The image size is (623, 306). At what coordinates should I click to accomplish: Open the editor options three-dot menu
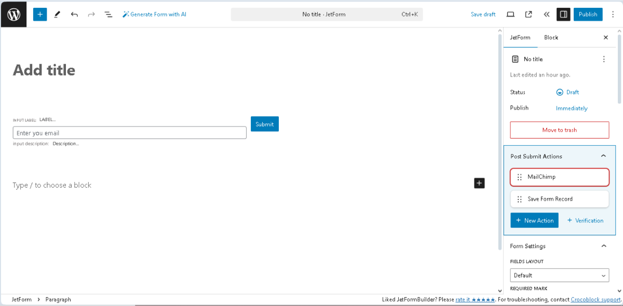click(x=613, y=14)
